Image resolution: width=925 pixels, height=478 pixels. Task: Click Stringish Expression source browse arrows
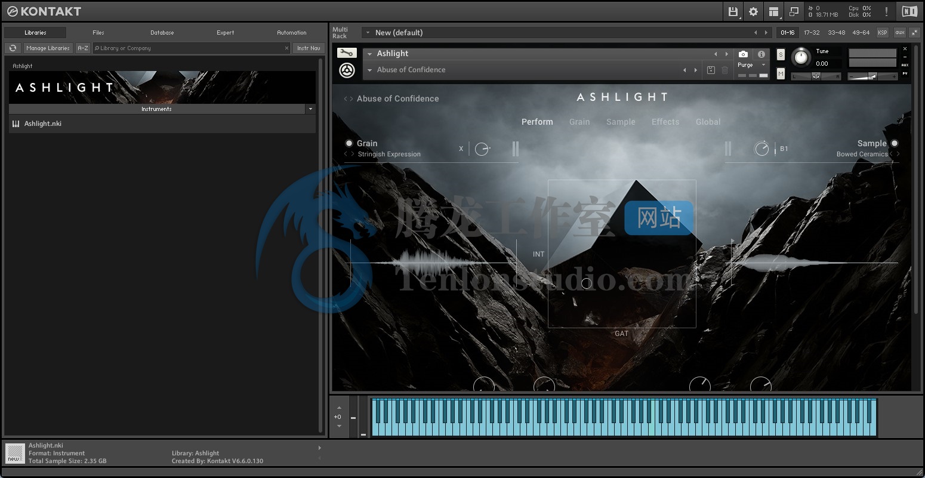click(x=349, y=154)
